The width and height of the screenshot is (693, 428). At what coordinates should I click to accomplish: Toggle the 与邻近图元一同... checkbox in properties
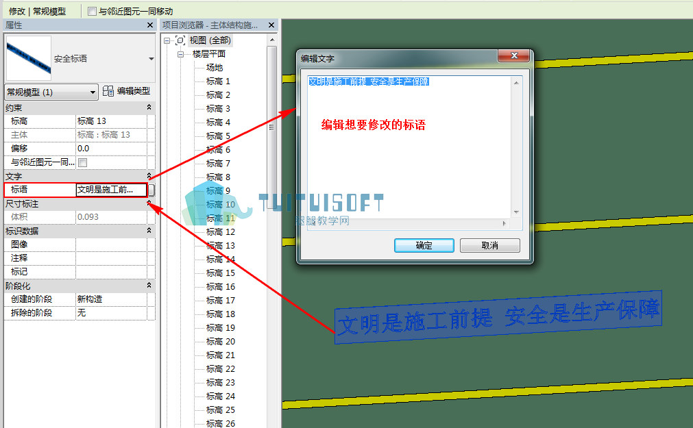click(x=83, y=162)
